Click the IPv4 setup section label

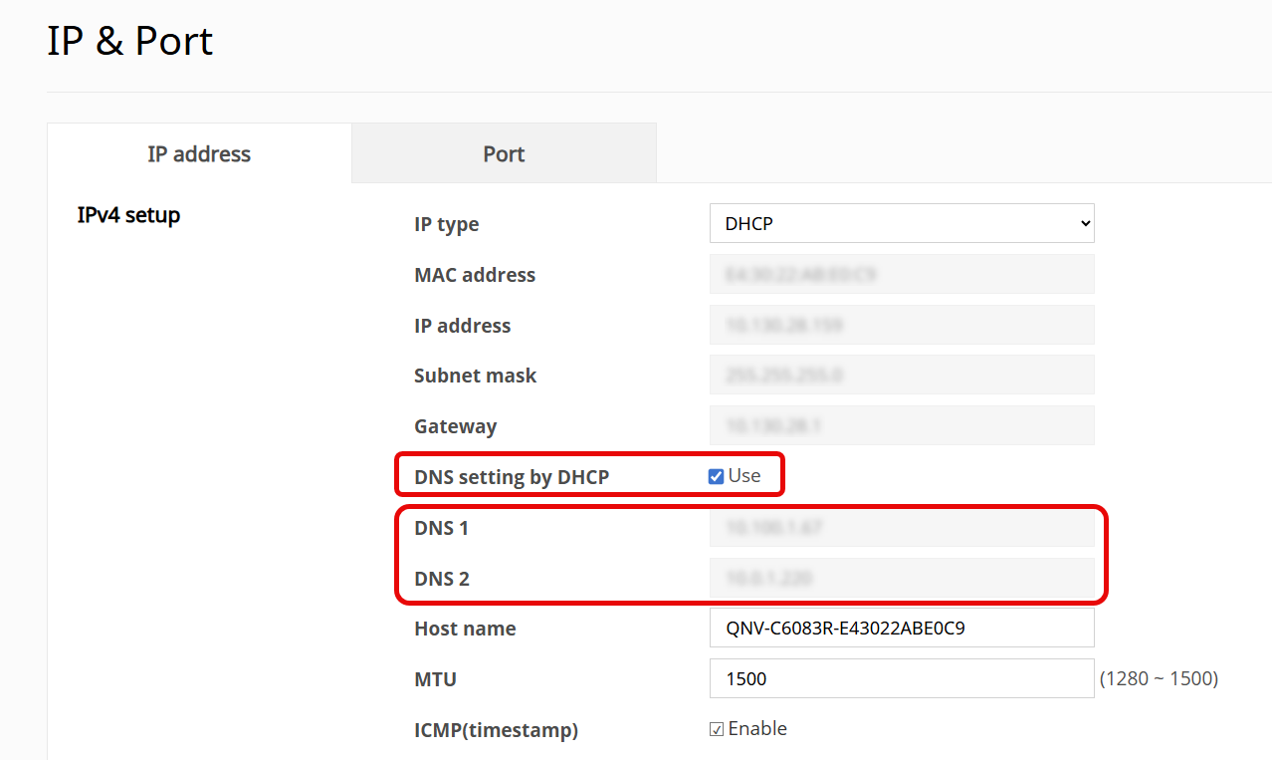click(127, 214)
